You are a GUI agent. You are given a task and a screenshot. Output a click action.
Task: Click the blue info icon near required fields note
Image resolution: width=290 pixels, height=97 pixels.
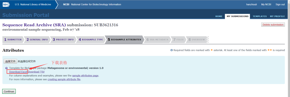click(x=171, y=50)
